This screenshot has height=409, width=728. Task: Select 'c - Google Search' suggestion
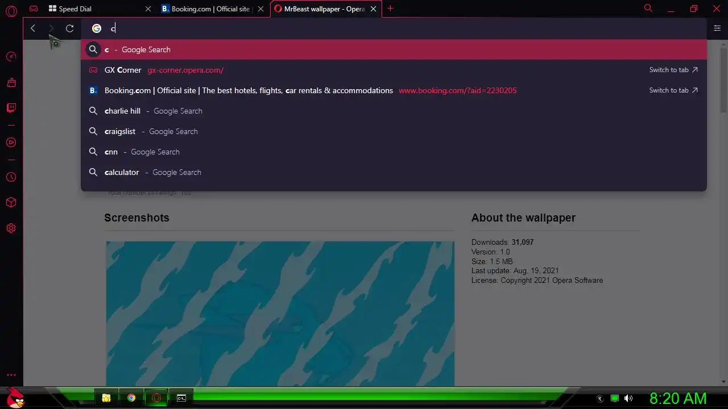click(x=394, y=49)
